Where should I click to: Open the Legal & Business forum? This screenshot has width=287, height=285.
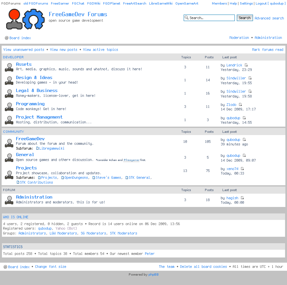[37, 91]
